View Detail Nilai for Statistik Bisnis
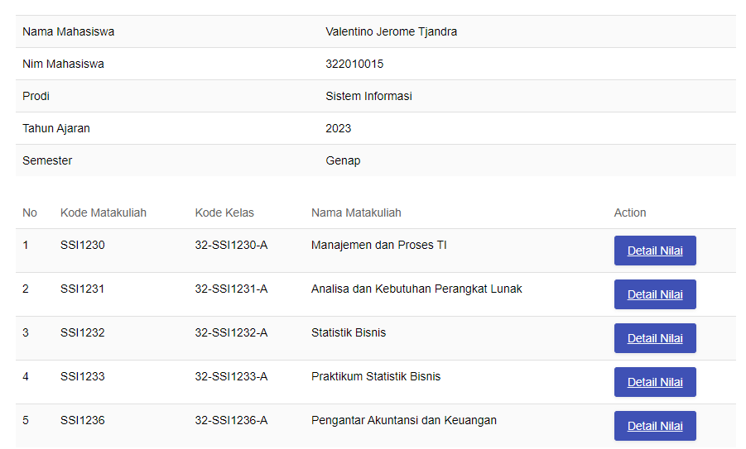The height and width of the screenshot is (449, 746). (x=655, y=338)
